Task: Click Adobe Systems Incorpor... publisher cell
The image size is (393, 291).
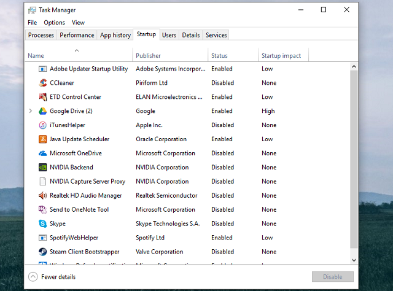Action: (x=171, y=69)
